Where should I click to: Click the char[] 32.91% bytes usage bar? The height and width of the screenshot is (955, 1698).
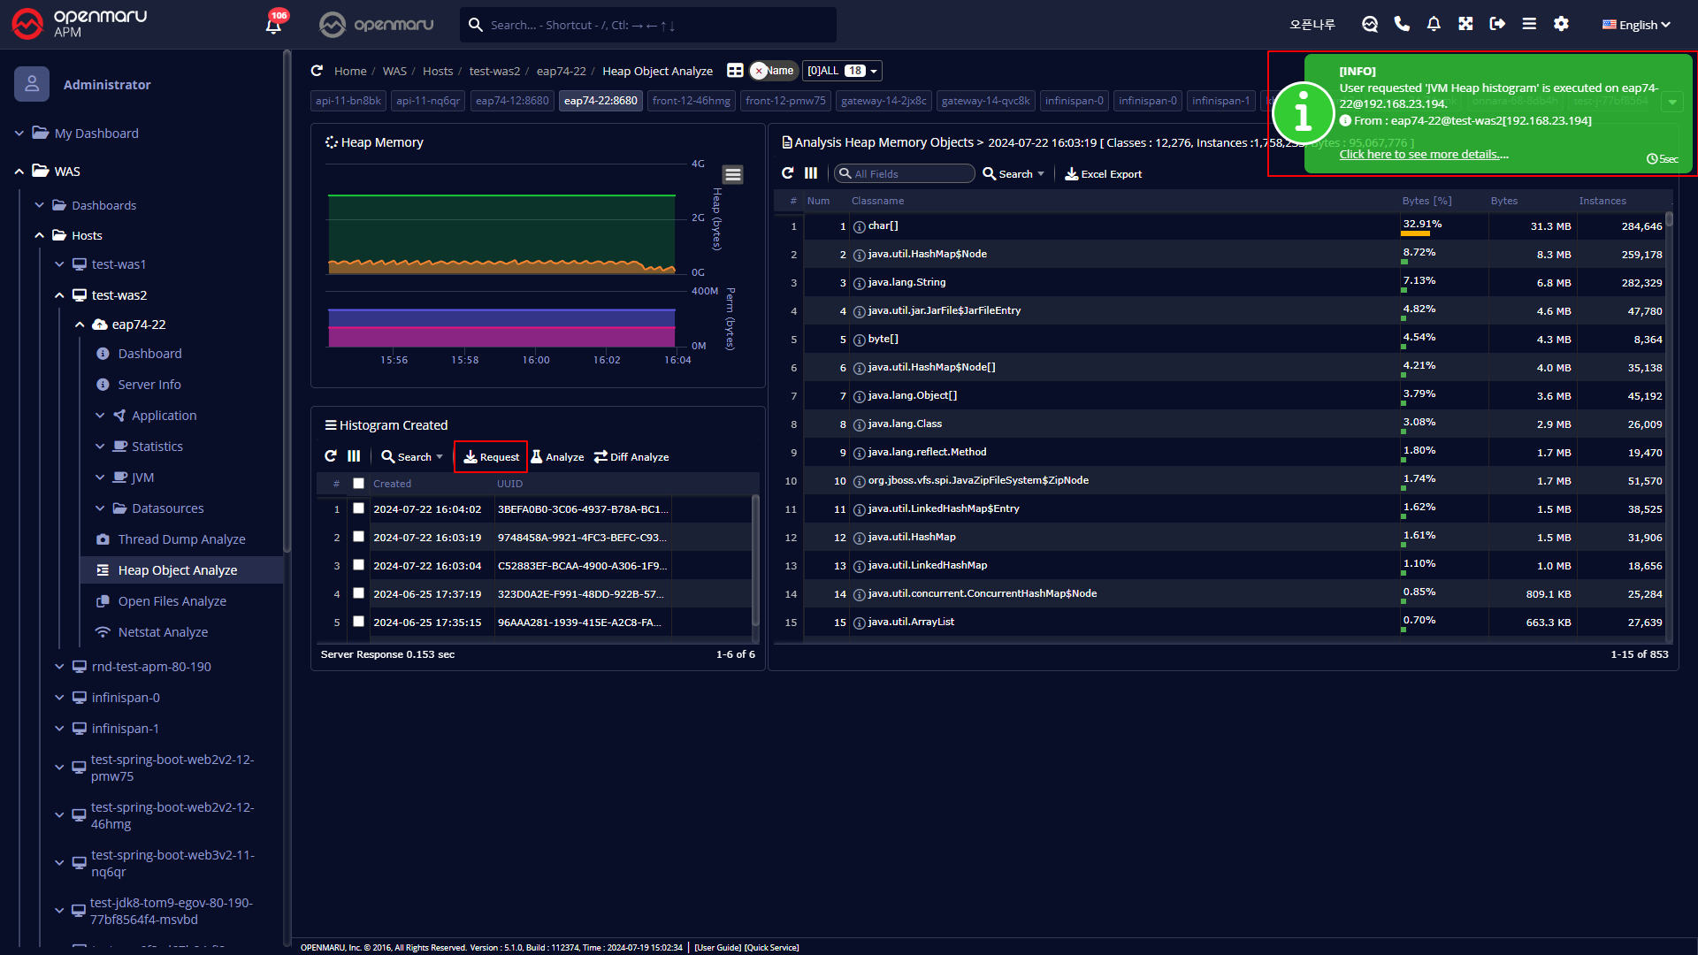tap(1415, 233)
